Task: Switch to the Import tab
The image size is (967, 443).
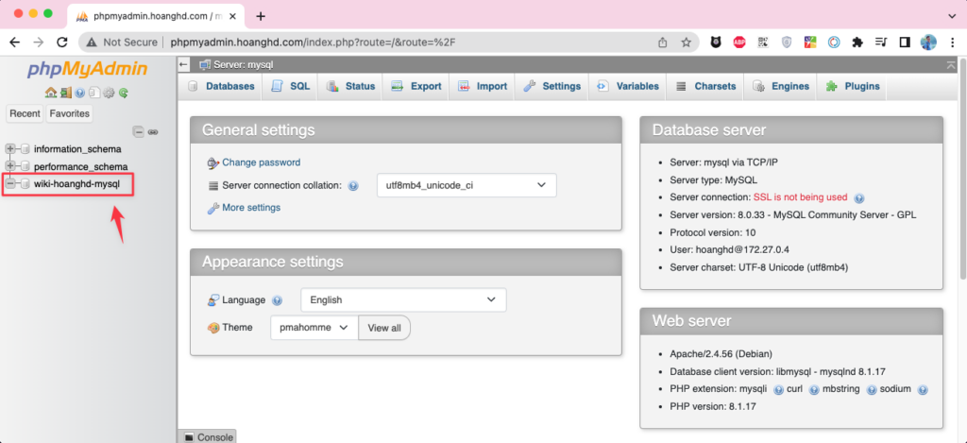Action: coord(483,86)
